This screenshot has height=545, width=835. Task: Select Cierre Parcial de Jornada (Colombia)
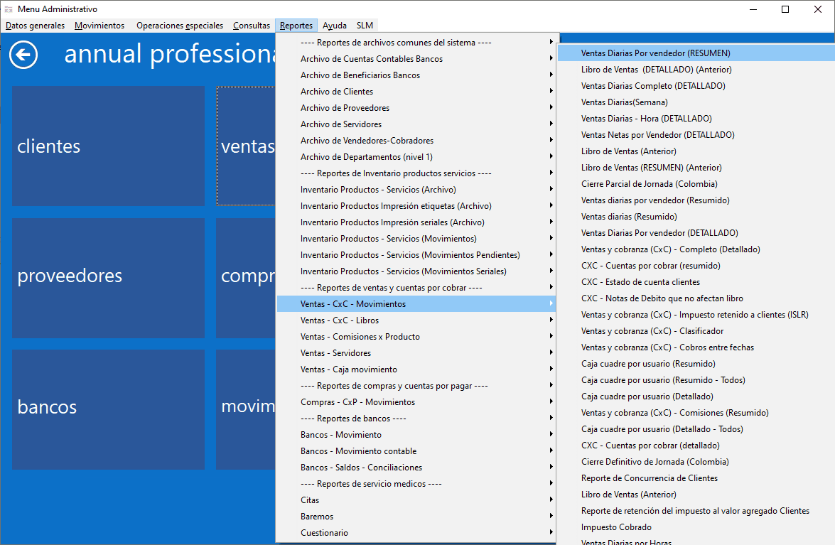tap(649, 184)
